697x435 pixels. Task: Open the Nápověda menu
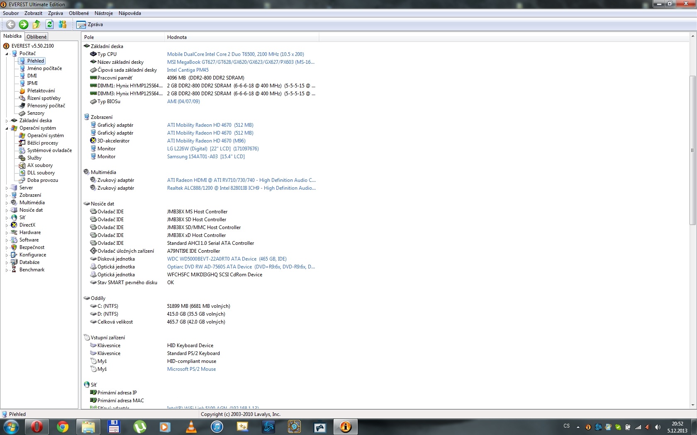pyautogui.click(x=130, y=13)
